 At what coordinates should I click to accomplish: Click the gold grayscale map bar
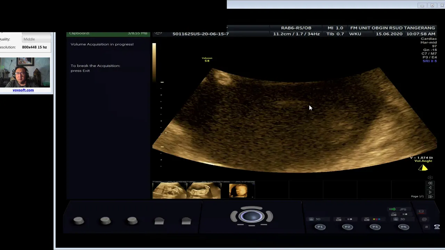(154, 62)
